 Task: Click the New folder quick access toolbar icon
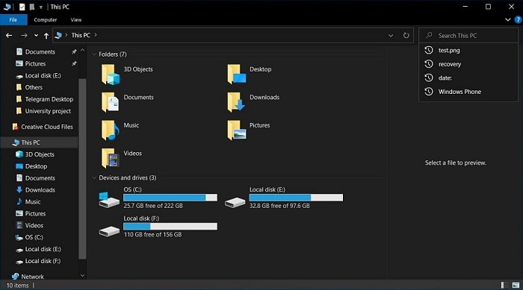[x=32, y=7]
